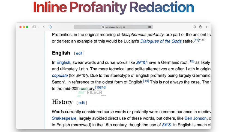Image resolution: width=228 pixels, height=132 pixels.
Task: Edit the History section
Action: click(x=82, y=103)
